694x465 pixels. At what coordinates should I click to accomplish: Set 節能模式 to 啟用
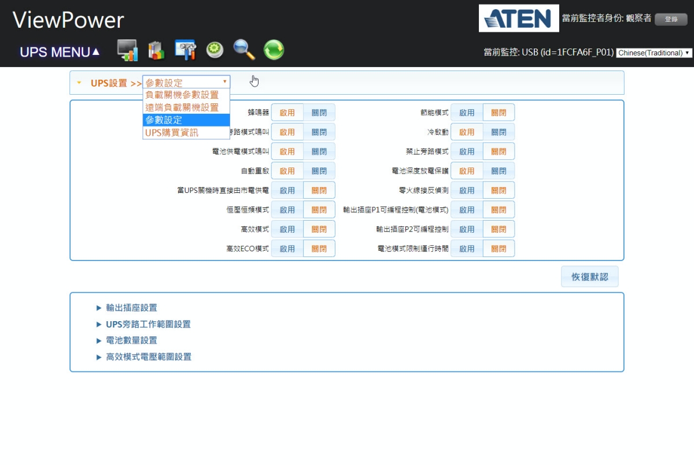point(467,113)
